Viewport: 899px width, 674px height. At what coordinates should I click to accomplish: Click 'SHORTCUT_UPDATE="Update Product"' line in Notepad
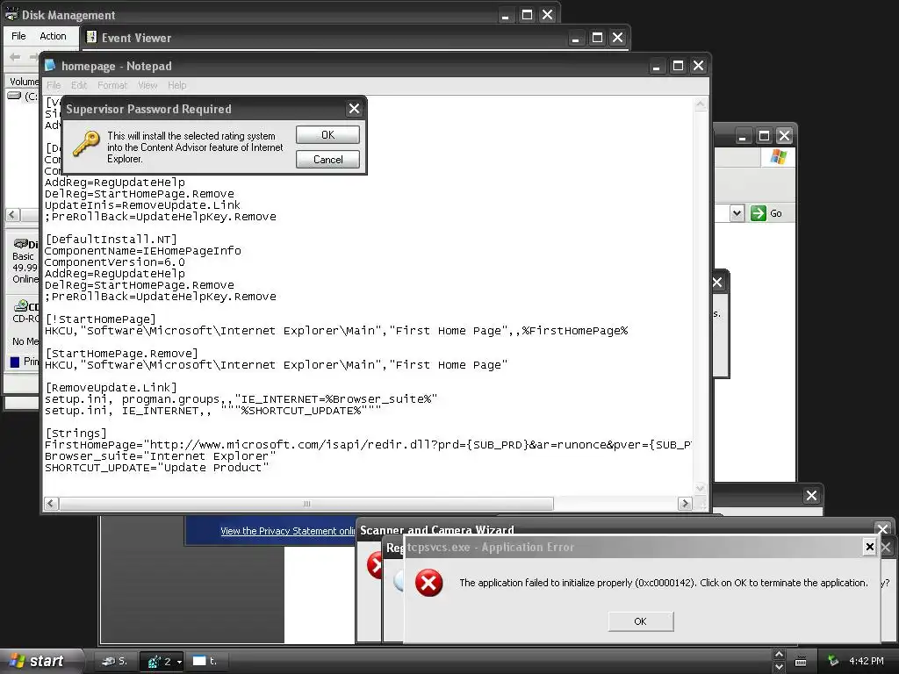[x=156, y=468]
